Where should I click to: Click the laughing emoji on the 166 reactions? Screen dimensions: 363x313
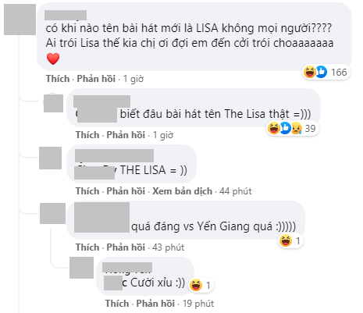310,72
